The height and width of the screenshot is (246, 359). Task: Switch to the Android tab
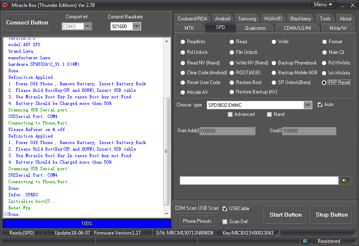point(223,19)
